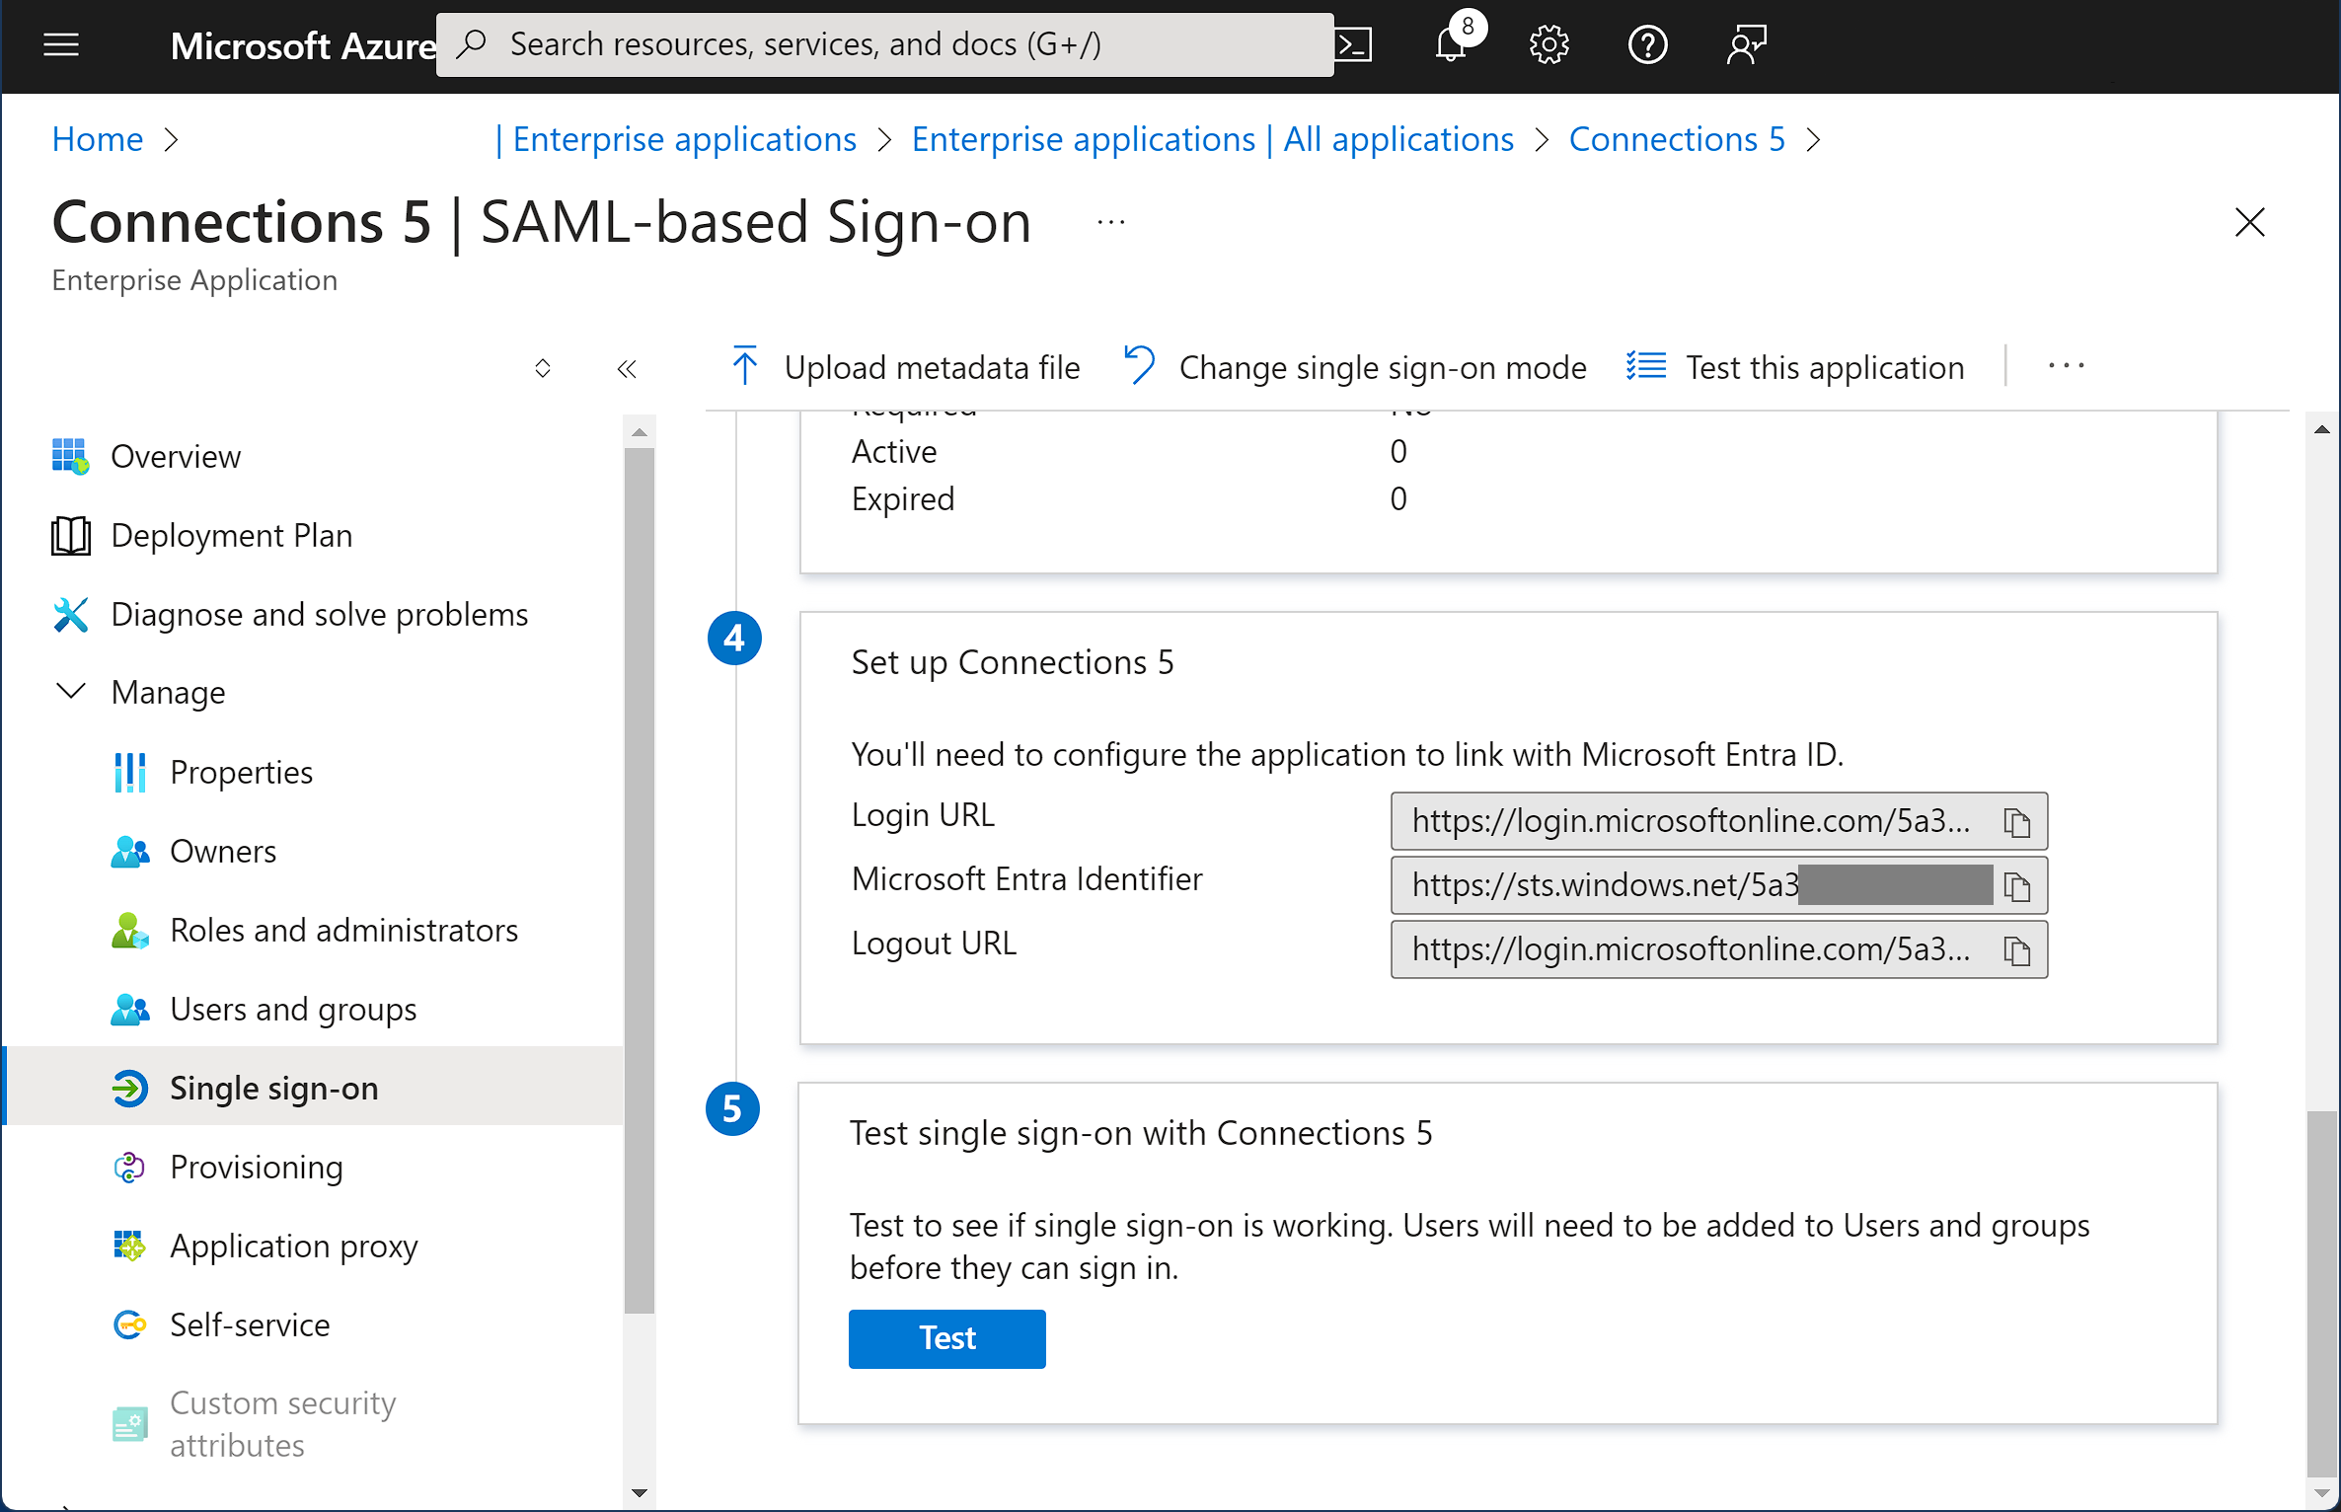
Task: Click the Upload metadata file arrow icon
Action: [x=745, y=366]
